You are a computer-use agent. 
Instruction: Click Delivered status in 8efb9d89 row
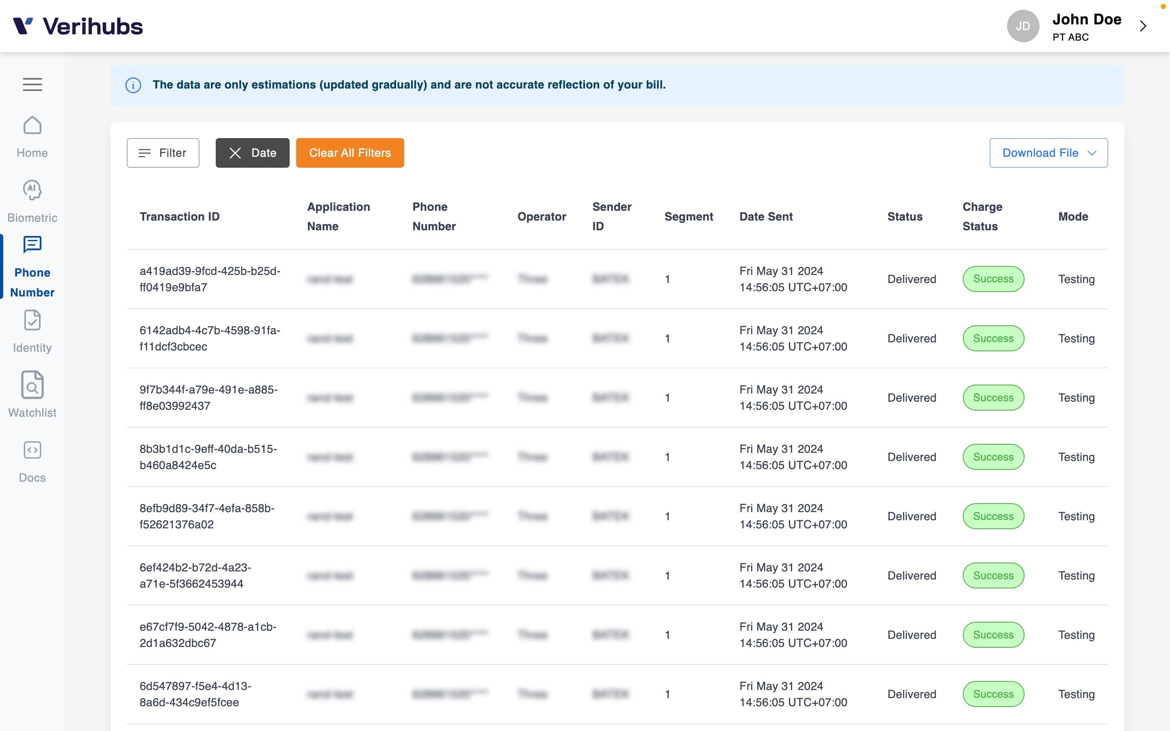coord(911,516)
